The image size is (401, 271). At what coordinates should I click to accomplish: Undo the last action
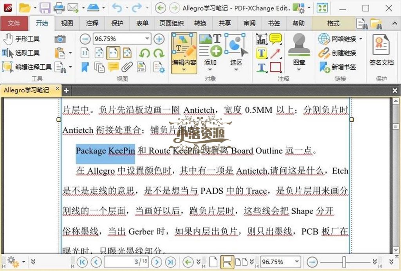tap(117, 8)
